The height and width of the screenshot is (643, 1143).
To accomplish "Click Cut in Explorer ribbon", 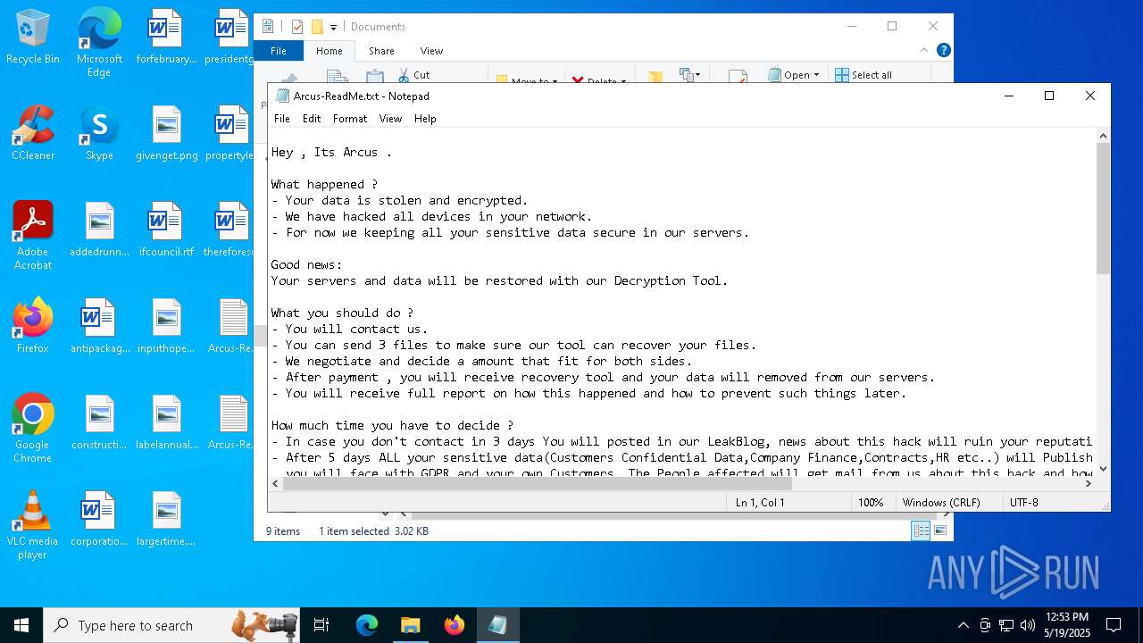I will coord(413,75).
